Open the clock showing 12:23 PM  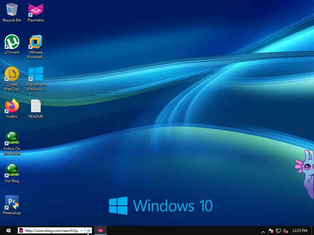[x=300, y=231]
